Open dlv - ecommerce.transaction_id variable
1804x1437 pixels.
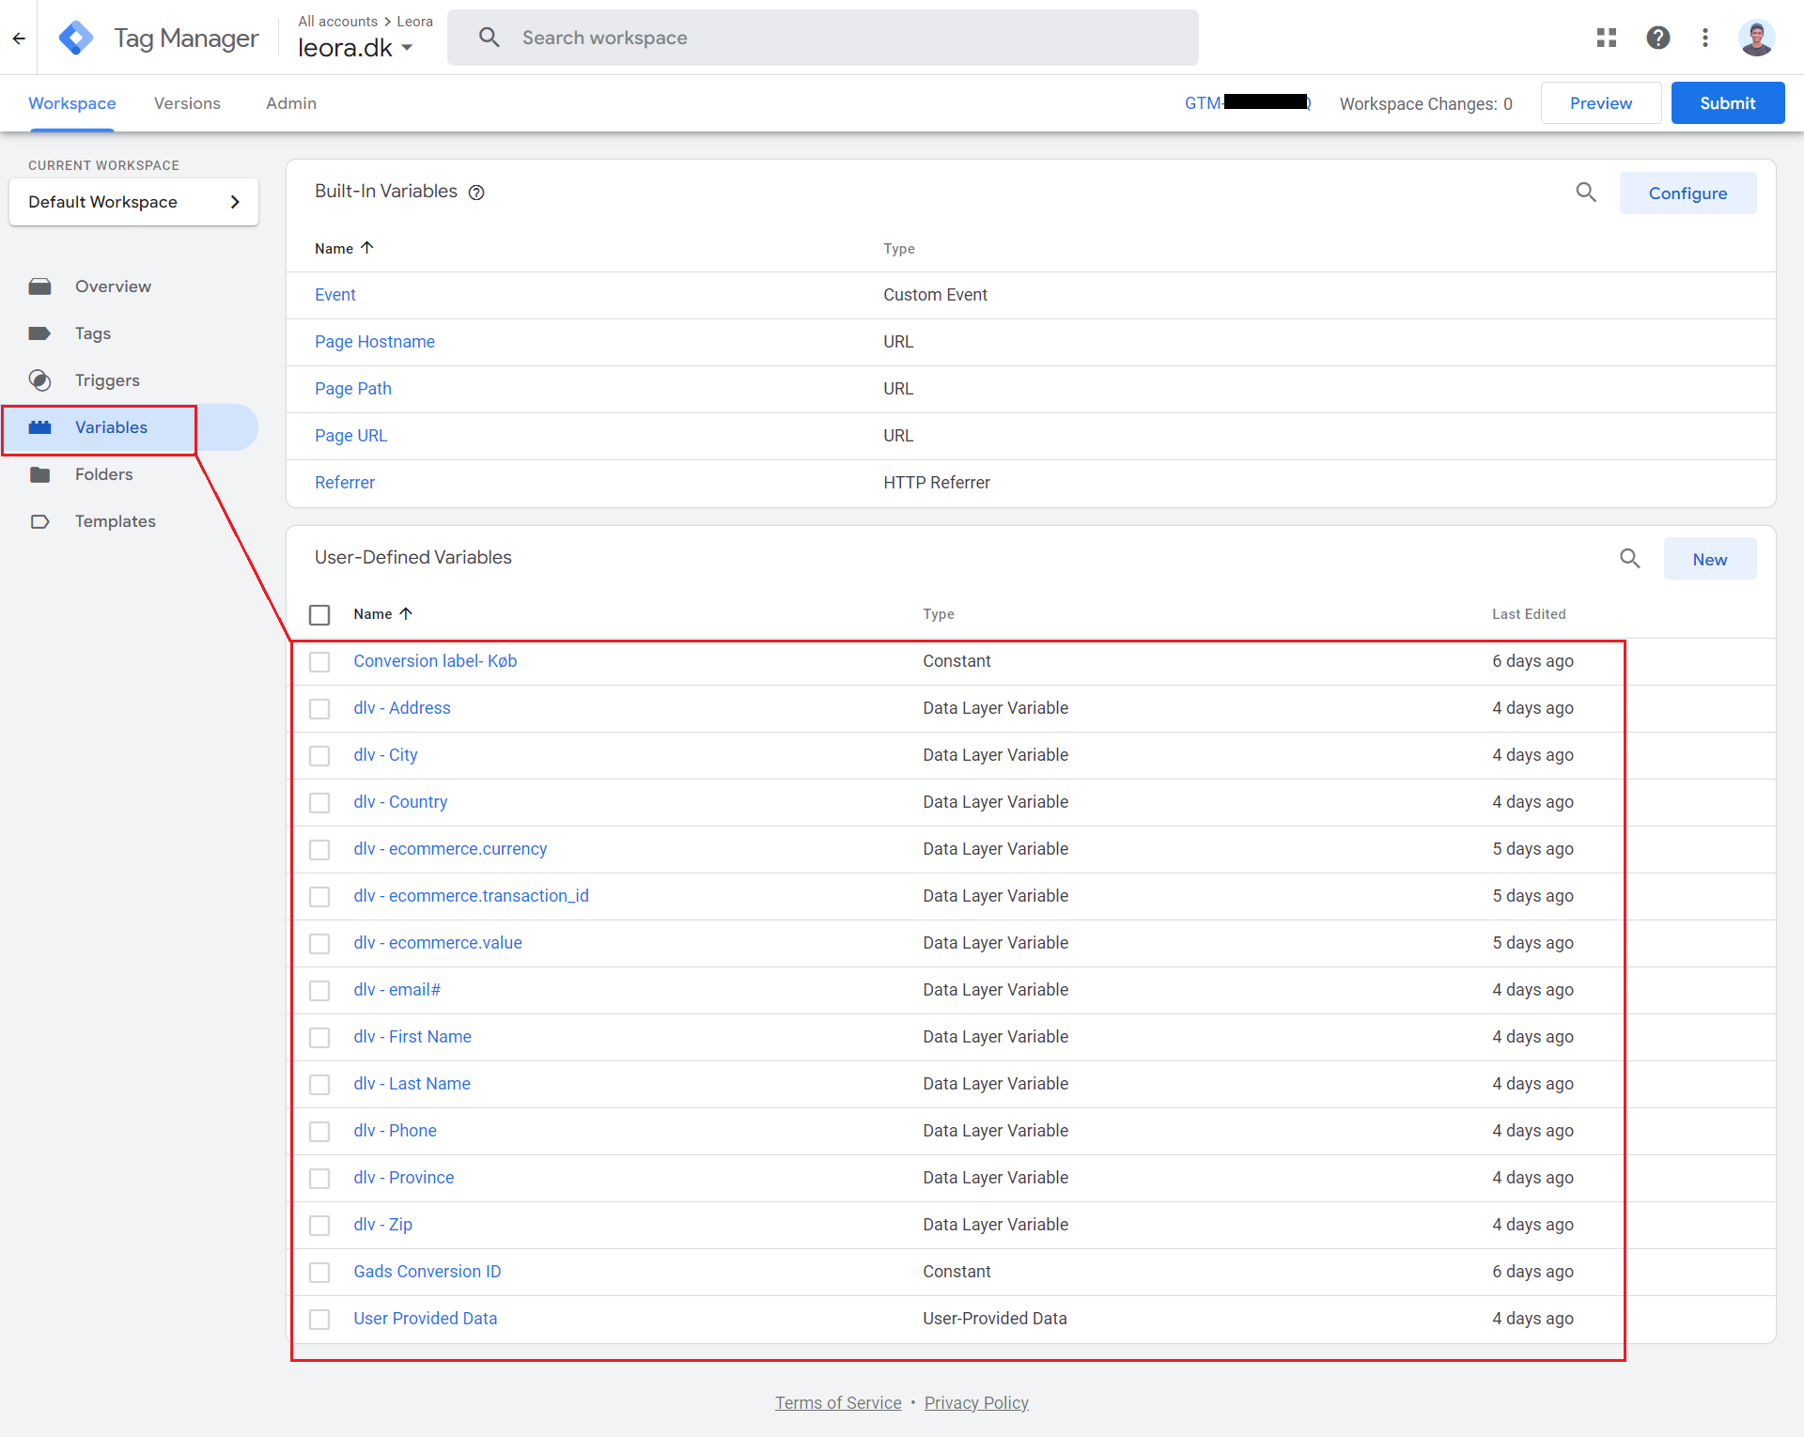click(471, 896)
